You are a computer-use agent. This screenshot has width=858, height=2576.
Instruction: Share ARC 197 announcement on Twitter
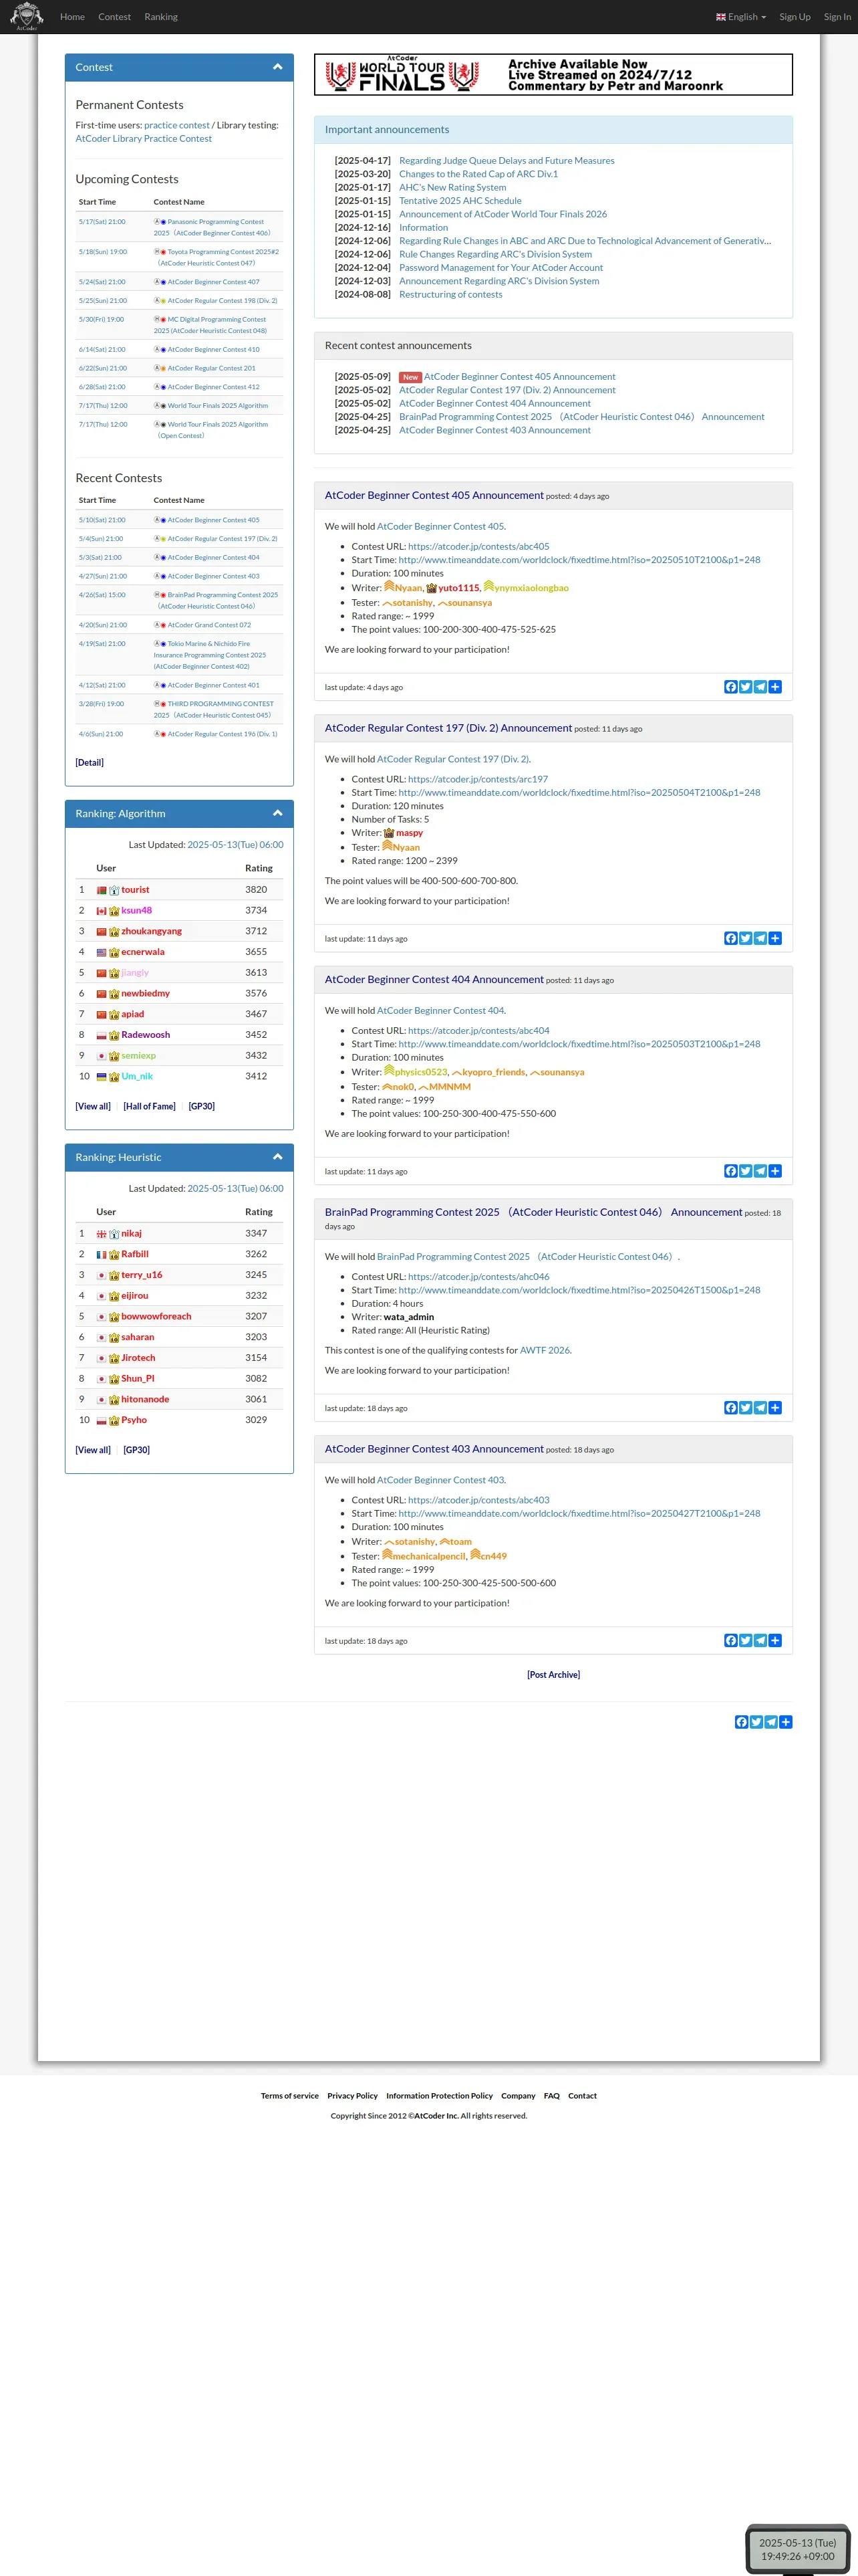tap(745, 938)
